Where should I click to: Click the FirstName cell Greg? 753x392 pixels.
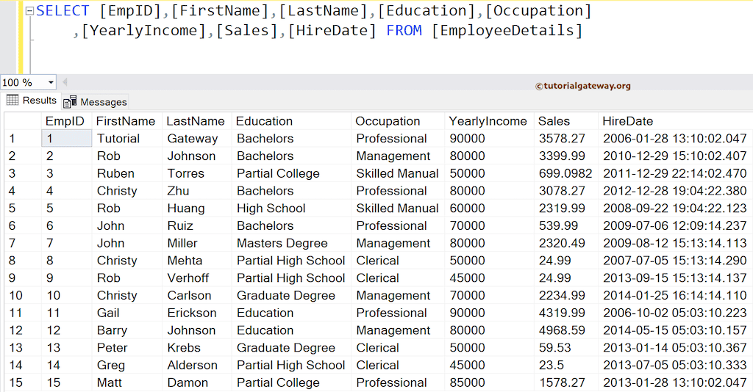coord(127,365)
